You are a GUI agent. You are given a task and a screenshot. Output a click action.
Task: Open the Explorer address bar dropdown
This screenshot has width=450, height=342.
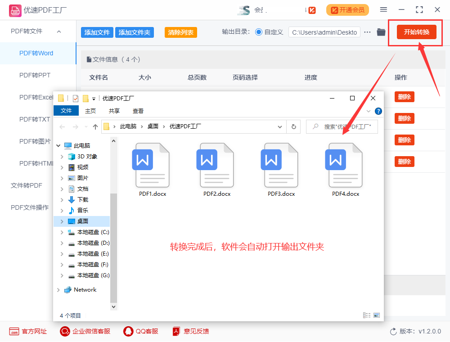[280, 126]
